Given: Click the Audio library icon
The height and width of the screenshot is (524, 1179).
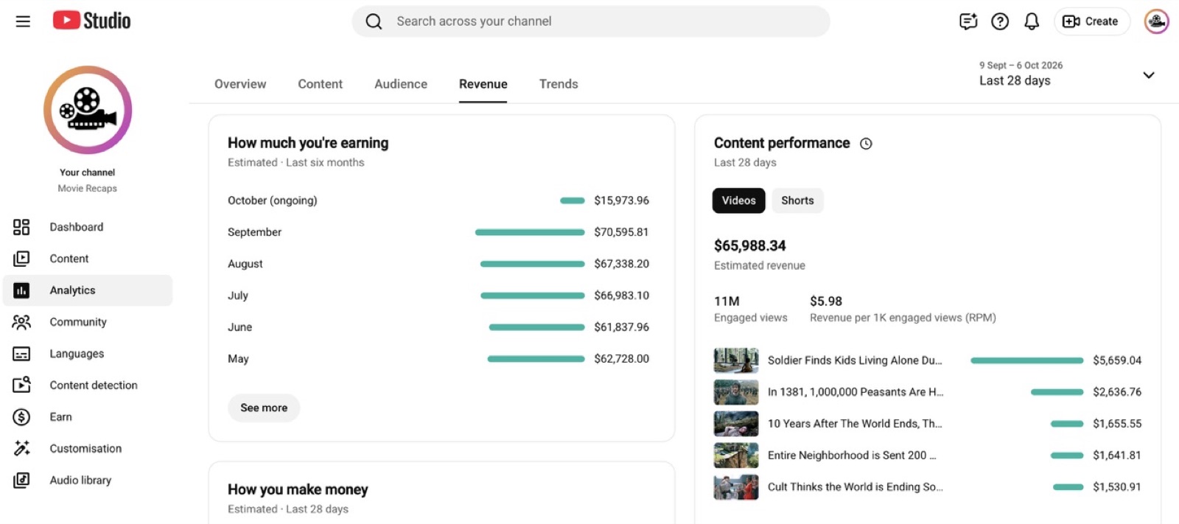Looking at the screenshot, I should point(21,480).
